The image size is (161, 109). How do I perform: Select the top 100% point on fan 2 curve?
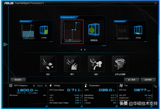[76, 23]
